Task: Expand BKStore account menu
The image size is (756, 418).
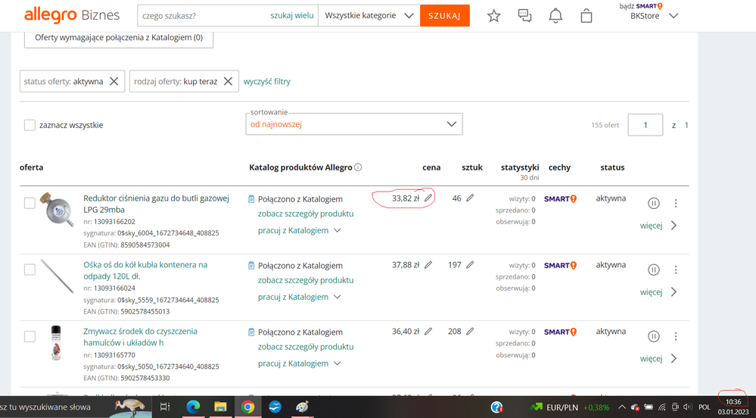Action: tap(674, 16)
